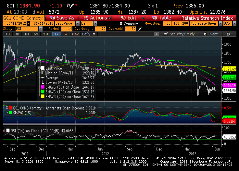Click the Compare button
239x171 pixels.
(x=129, y=24)
